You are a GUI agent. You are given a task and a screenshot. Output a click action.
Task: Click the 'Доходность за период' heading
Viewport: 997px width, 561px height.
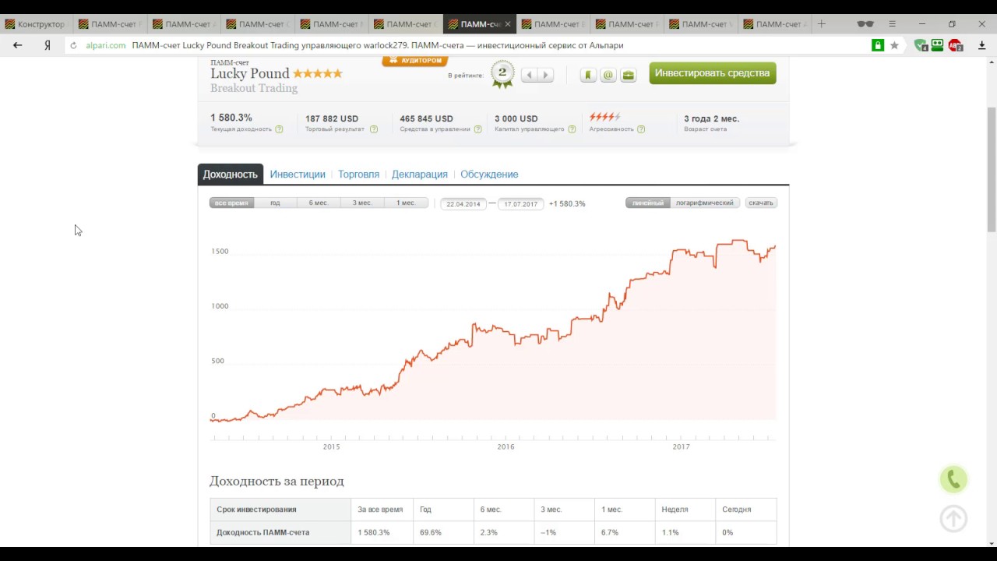coord(277,481)
